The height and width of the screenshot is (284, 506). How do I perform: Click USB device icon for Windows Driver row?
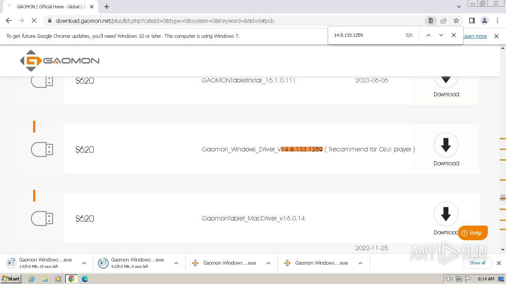42,149
